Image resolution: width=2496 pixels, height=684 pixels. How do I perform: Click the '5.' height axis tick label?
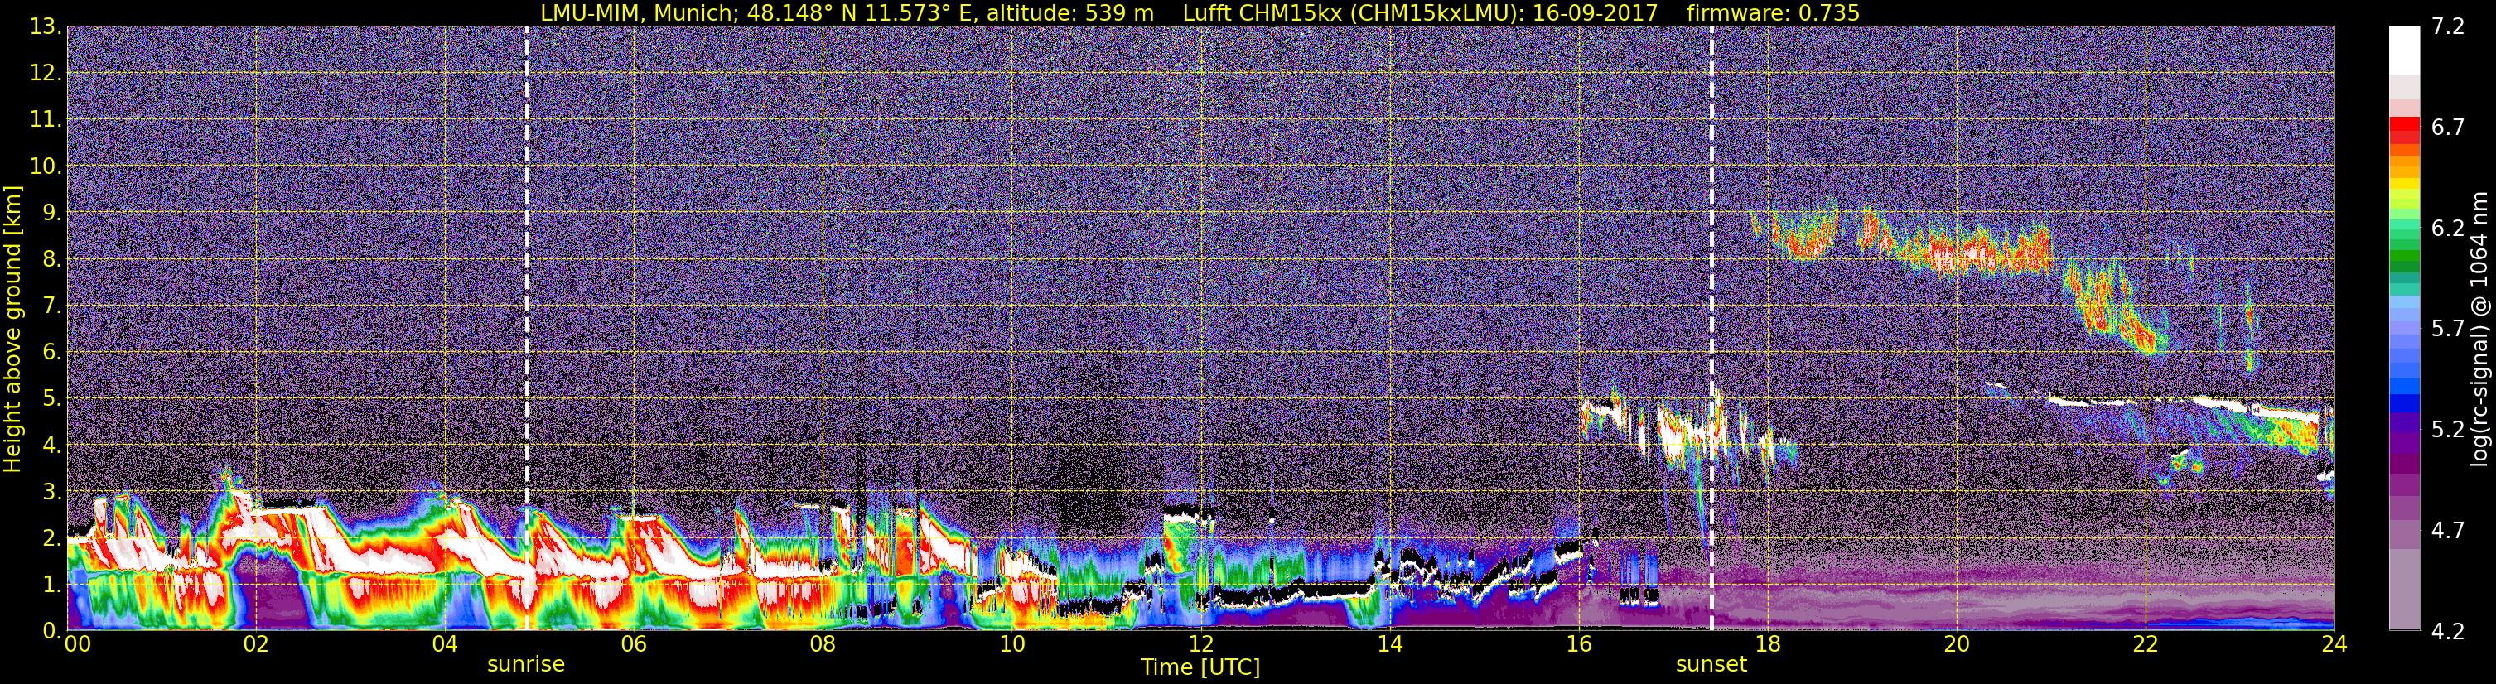[x=51, y=398]
